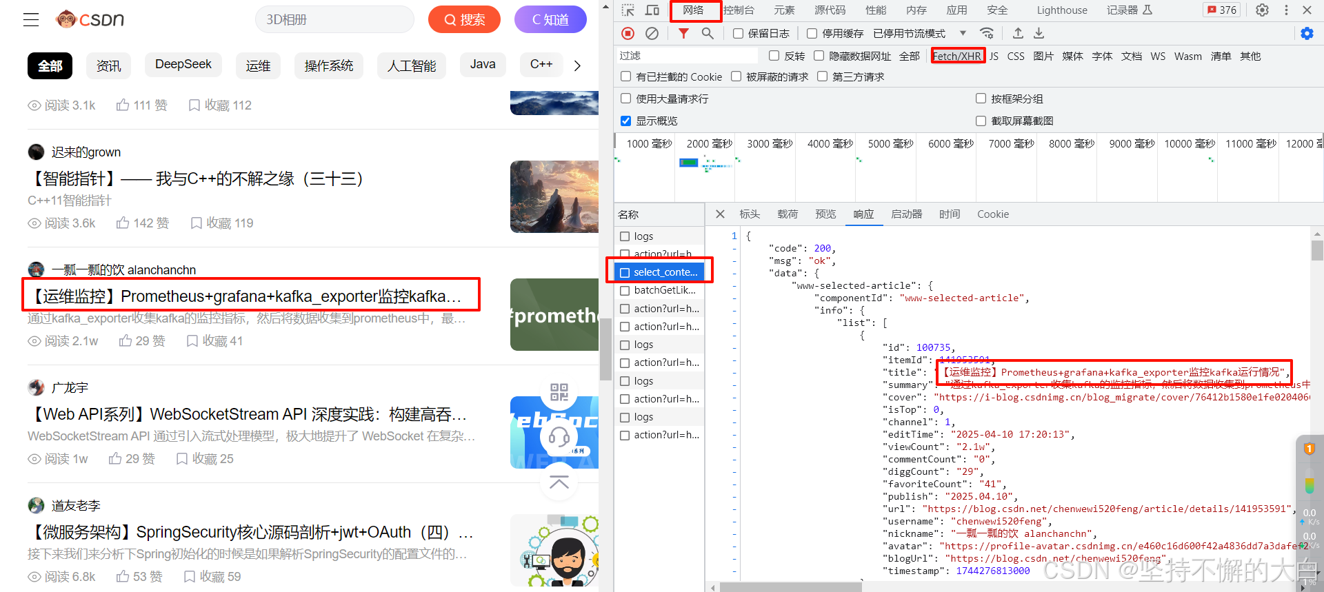Open the purple C知道 button
Viewport: 1324px width, 592px height.
[x=550, y=20]
